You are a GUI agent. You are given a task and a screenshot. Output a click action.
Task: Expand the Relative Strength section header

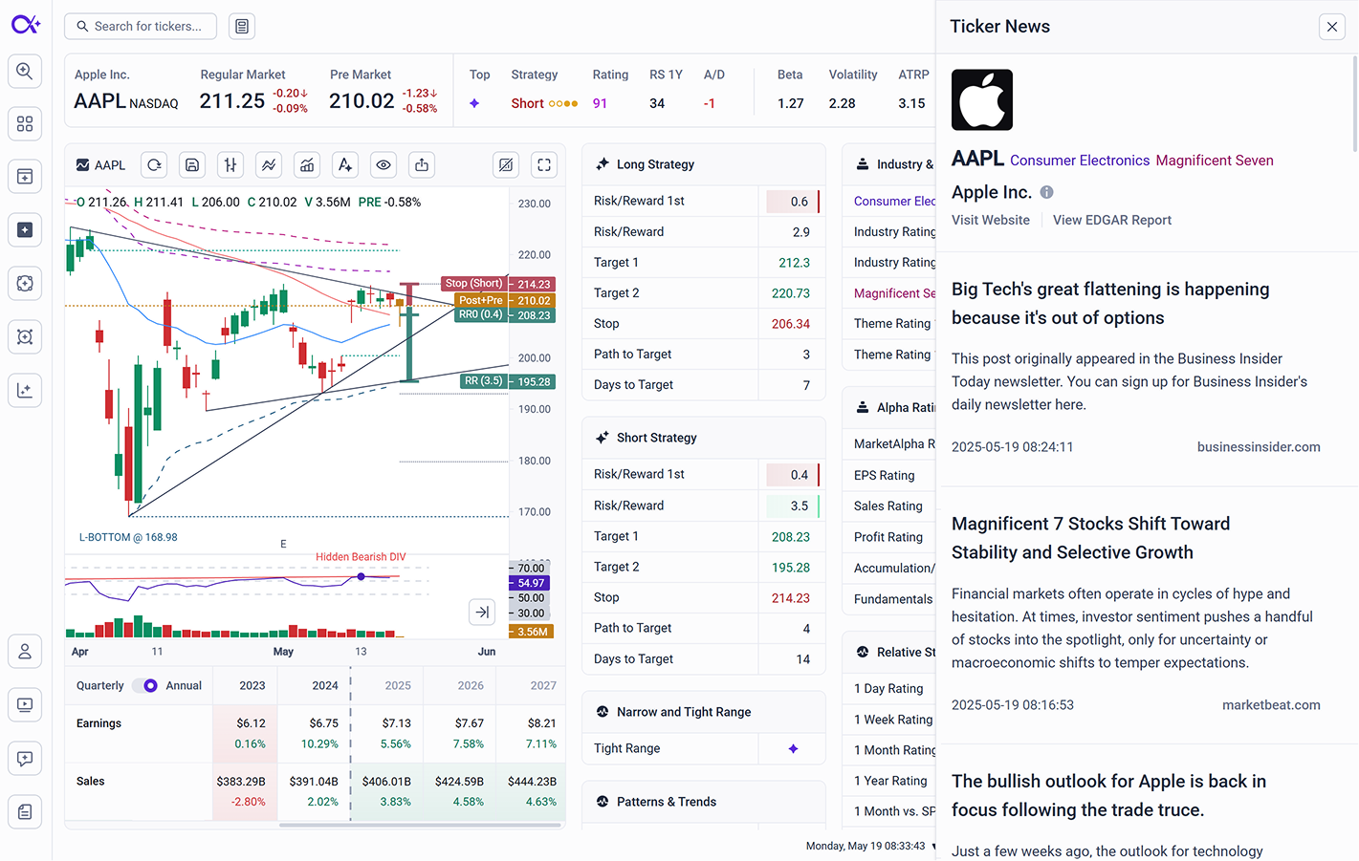point(889,652)
